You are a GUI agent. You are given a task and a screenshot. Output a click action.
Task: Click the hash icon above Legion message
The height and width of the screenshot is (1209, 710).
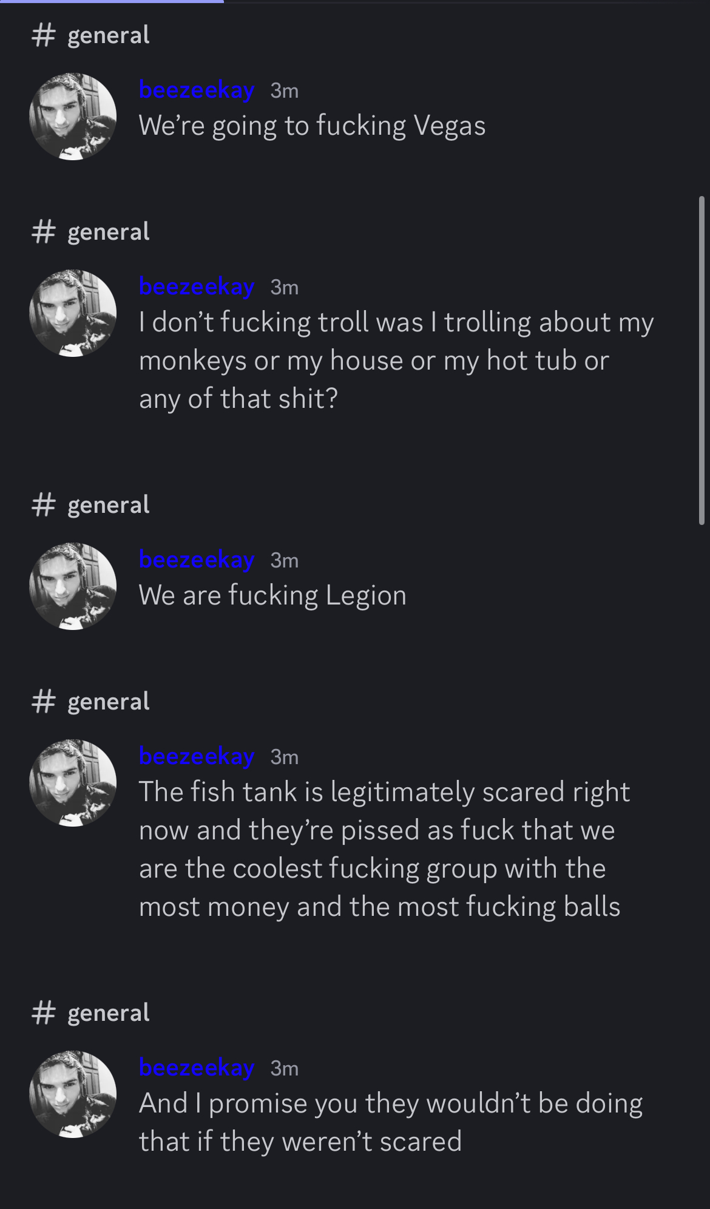pos(44,505)
